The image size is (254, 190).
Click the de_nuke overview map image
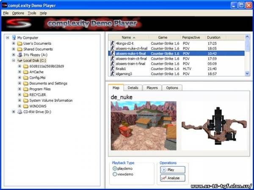(214, 126)
